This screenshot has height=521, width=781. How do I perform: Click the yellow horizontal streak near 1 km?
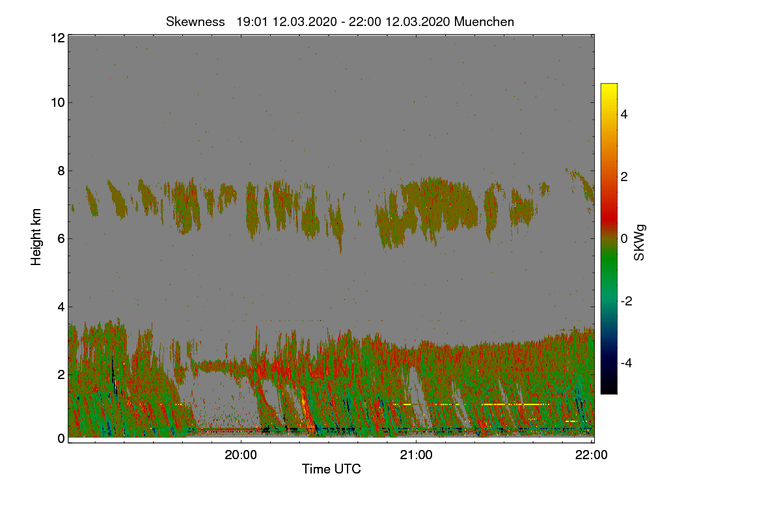coord(515,404)
